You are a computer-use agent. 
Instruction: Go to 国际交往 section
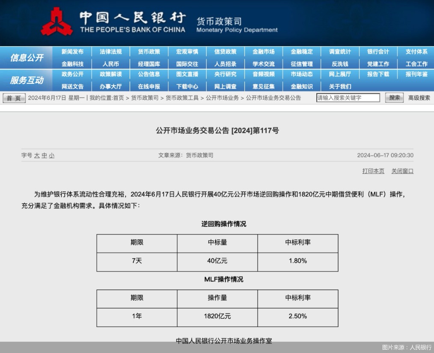tap(187, 64)
